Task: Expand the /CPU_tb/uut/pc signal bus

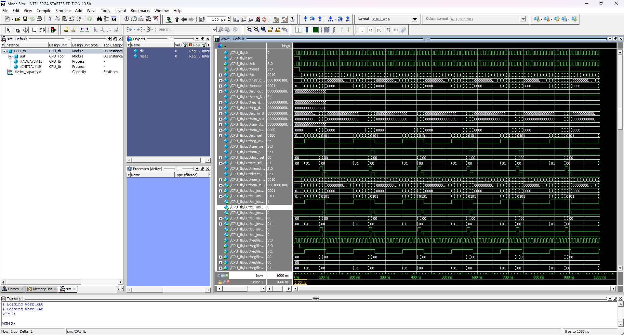Action: (x=220, y=75)
